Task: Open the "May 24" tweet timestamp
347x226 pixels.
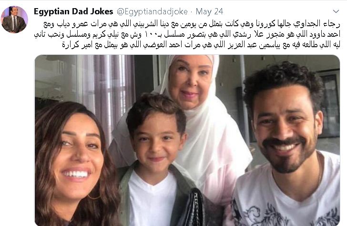Action: point(209,11)
